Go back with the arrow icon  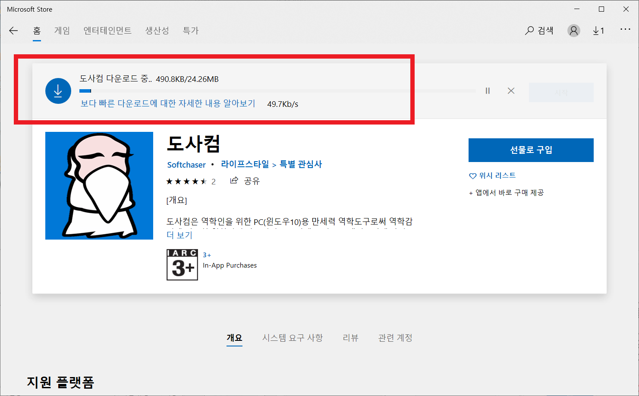pyautogui.click(x=13, y=31)
